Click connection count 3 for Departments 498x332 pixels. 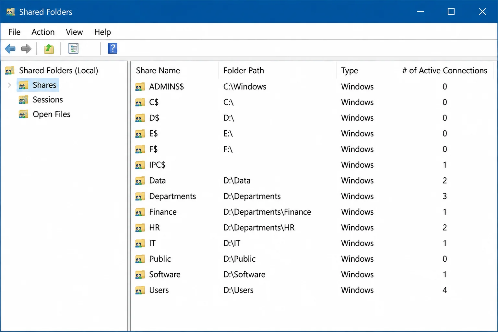pos(445,196)
